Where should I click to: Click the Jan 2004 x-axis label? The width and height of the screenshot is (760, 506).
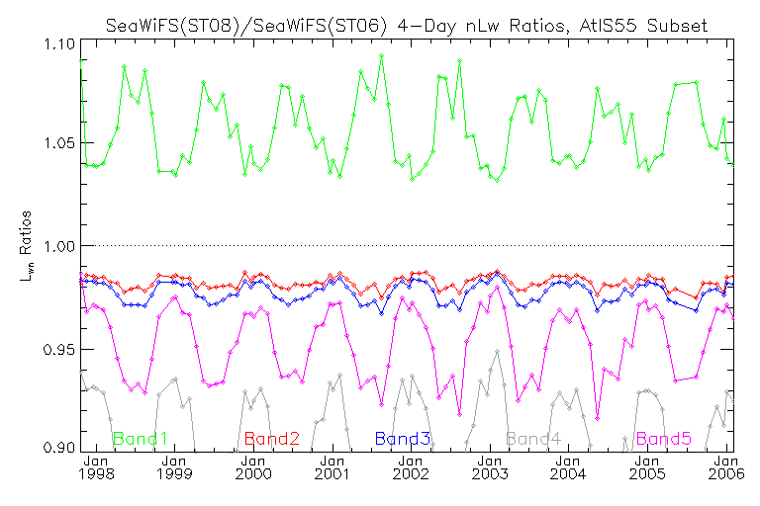point(568,467)
